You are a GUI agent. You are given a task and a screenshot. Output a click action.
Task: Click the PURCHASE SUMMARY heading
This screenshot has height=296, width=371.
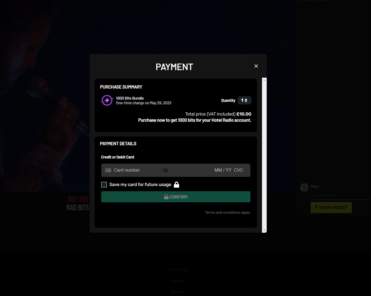pos(121,87)
